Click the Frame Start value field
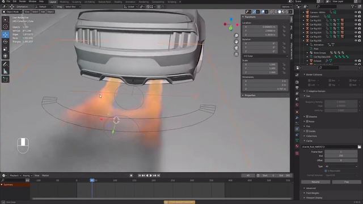 [x=341, y=152]
